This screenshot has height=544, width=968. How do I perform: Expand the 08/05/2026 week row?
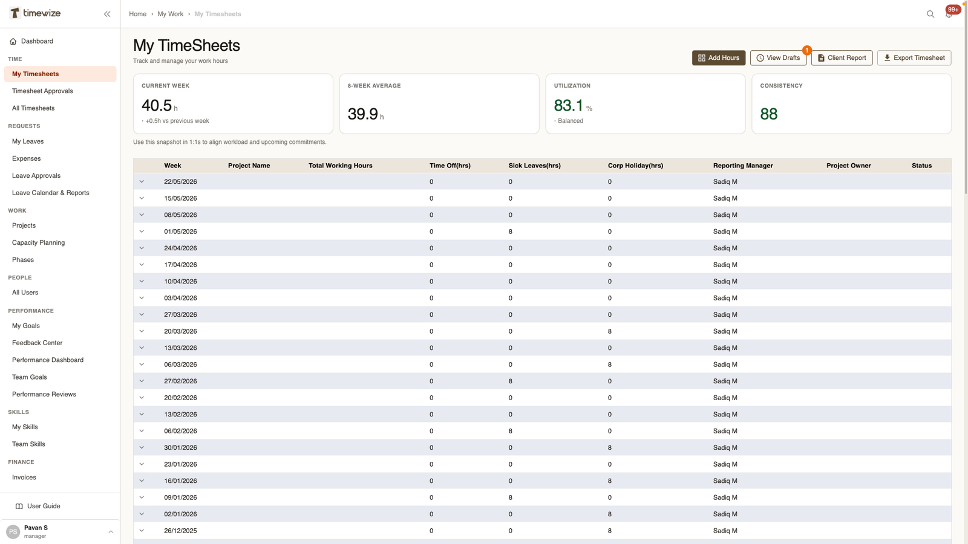(142, 215)
